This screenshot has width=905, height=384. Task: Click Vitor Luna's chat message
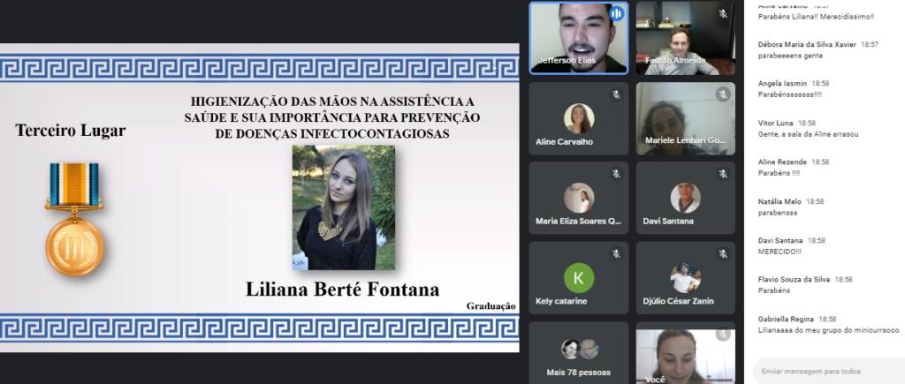point(808,134)
